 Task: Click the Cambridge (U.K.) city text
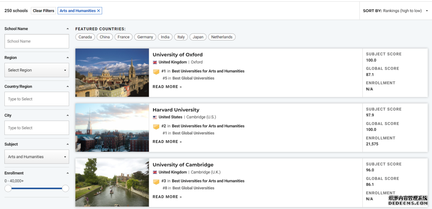click(206, 172)
